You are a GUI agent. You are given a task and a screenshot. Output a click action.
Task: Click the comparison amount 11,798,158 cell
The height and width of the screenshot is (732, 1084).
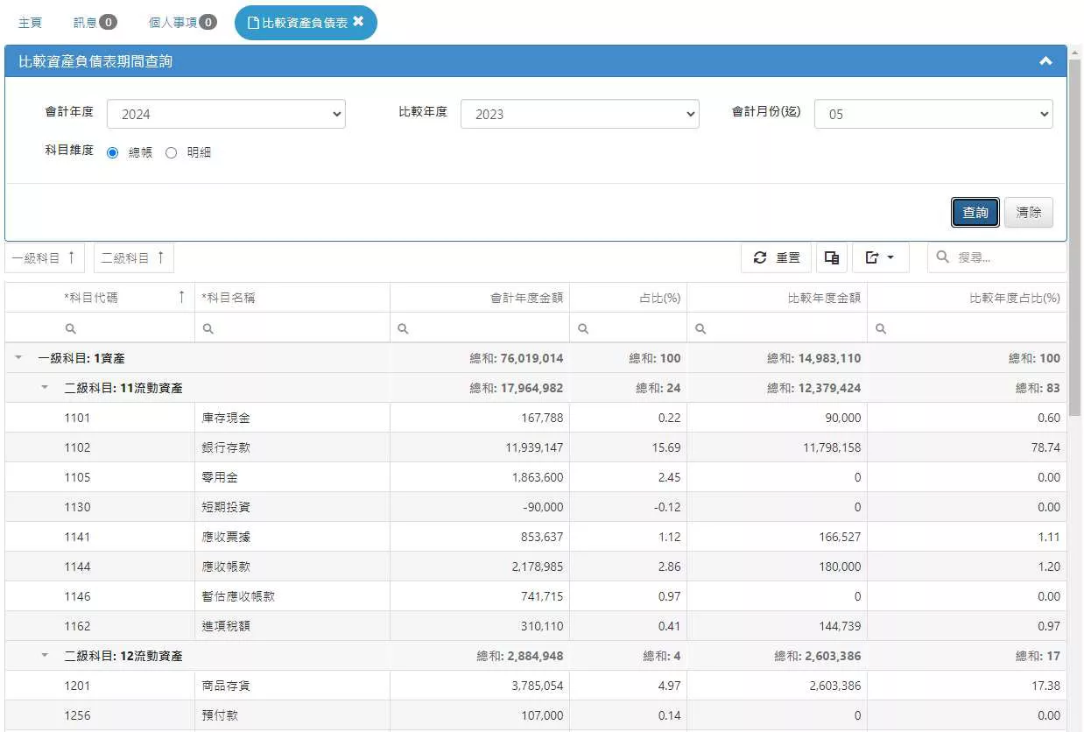coord(778,447)
